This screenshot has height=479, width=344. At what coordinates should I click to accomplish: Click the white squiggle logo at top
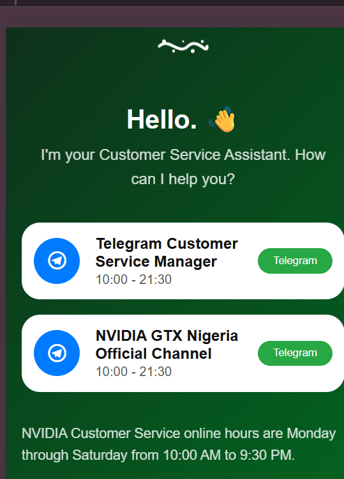(183, 46)
